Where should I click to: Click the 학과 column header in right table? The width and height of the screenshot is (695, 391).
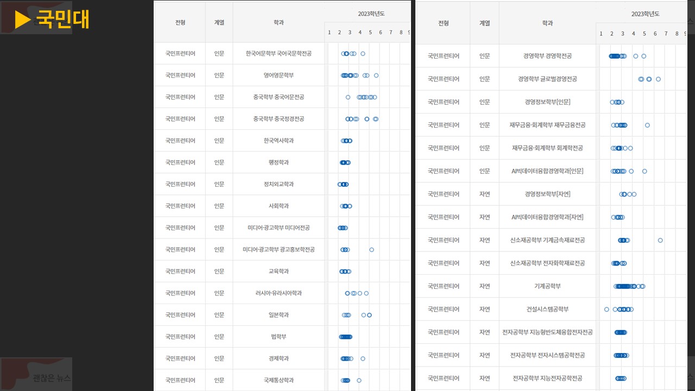(x=547, y=23)
